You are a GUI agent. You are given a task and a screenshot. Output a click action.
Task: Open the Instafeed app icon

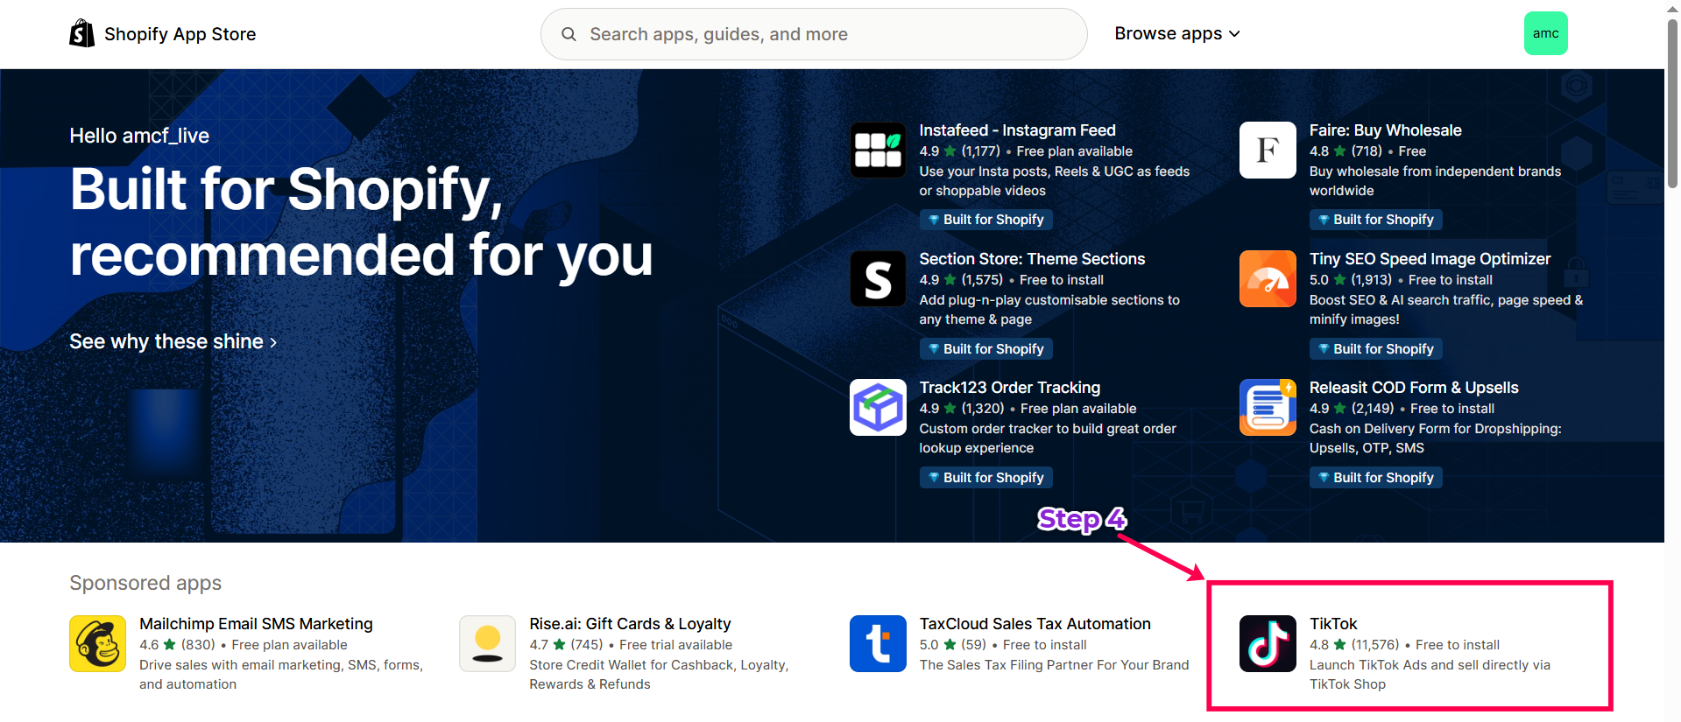pyautogui.click(x=878, y=150)
